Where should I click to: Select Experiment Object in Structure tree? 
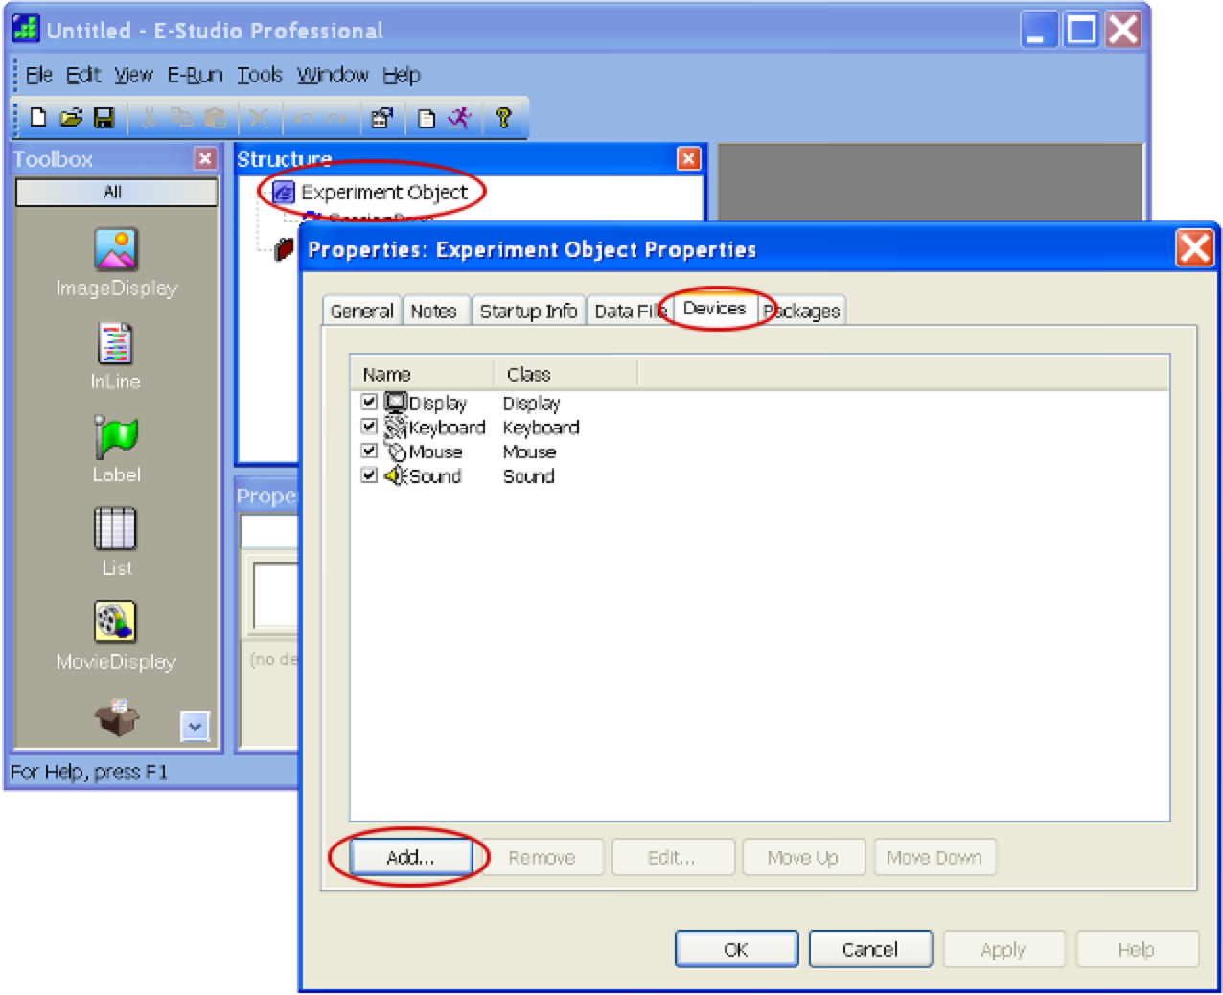(383, 193)
